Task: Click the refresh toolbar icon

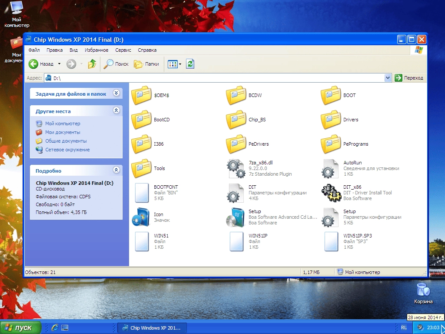Action: tap(190, 64)
